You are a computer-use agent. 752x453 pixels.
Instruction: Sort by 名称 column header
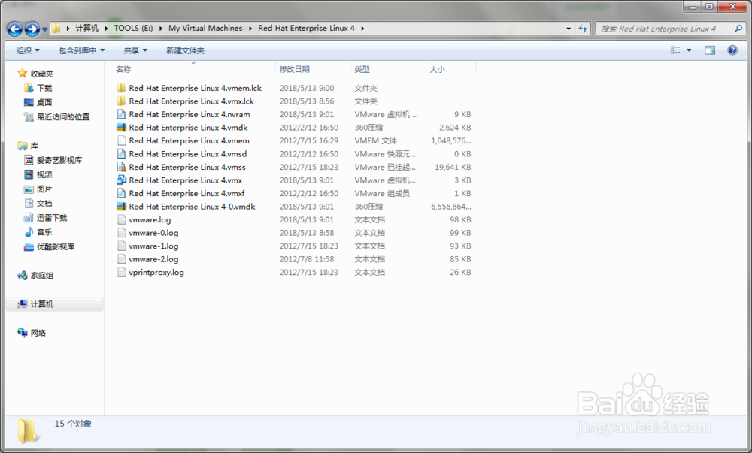coord(123,69)
